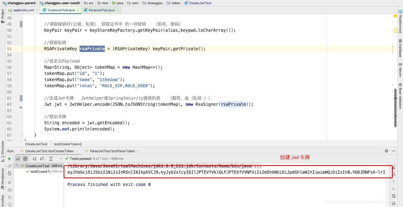The image size is (403, 207).
Task: Toggle show ignored tests button
Action: pyautogui.click(x=25, y=159)
